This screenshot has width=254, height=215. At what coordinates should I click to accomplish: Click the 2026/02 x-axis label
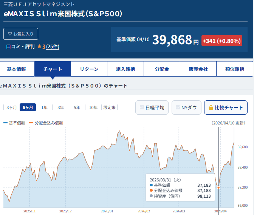144,211
